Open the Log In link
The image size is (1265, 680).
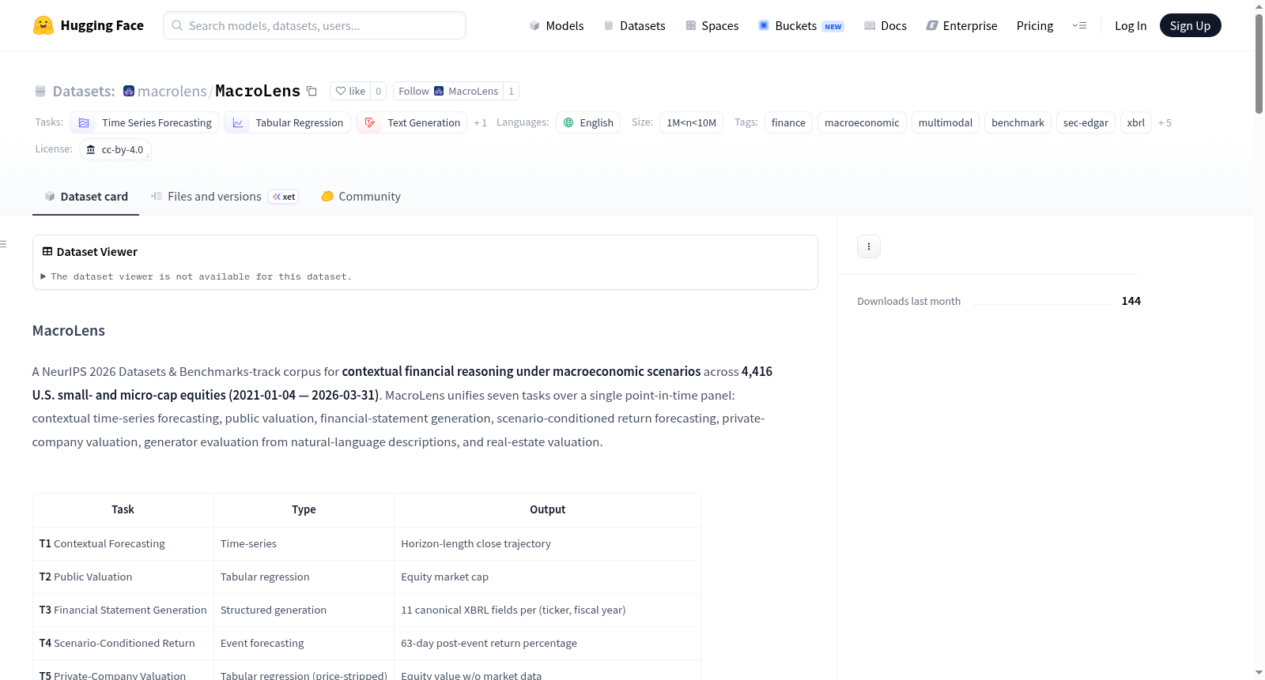point(1131,25)
